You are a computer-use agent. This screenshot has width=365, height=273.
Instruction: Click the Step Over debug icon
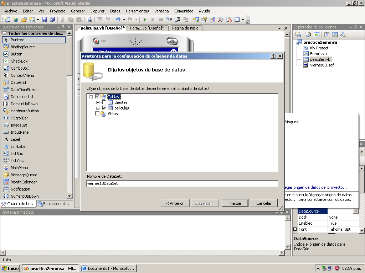click(178, 20)
